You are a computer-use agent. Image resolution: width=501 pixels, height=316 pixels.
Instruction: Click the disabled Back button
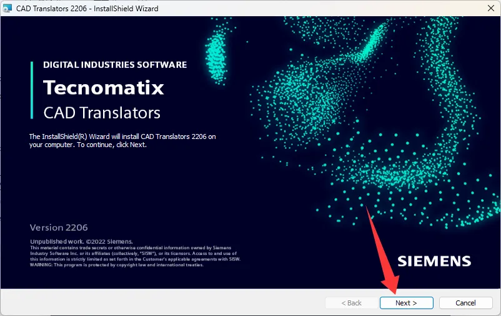352,303
